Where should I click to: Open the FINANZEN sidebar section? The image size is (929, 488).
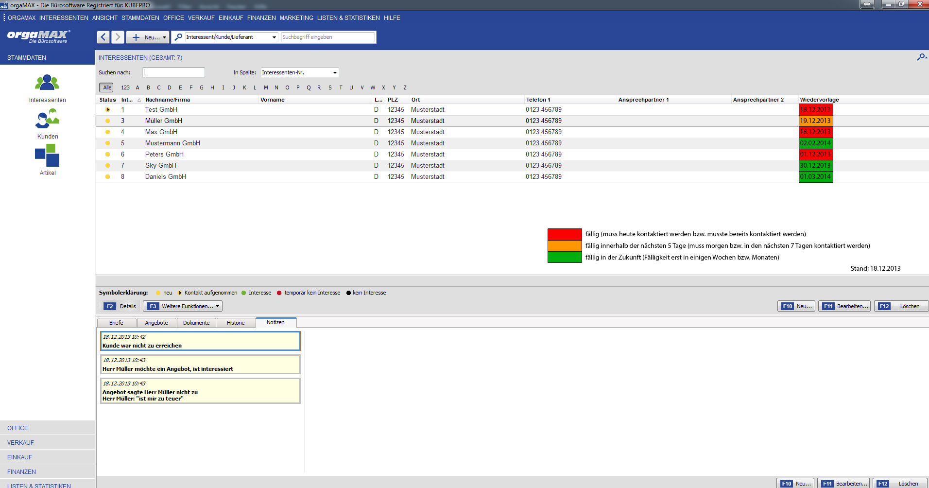47,471
